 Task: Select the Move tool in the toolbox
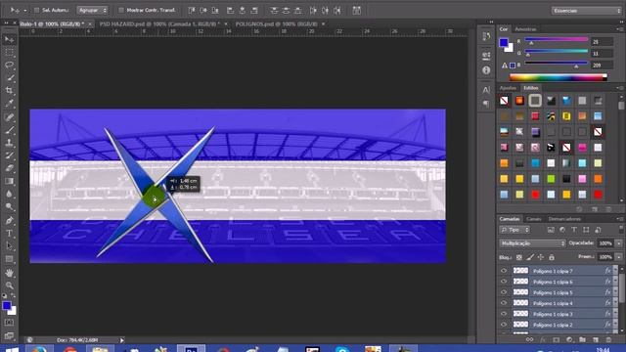tap(9, 39)
